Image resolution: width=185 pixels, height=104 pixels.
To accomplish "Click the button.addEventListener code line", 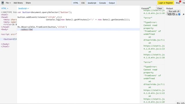I will [x=40, y=17].
